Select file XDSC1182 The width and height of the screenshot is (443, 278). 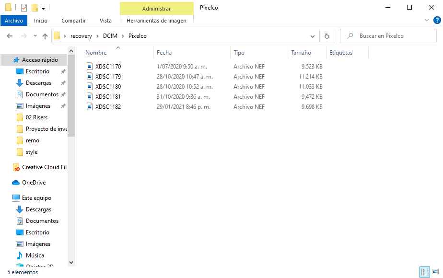108,107
